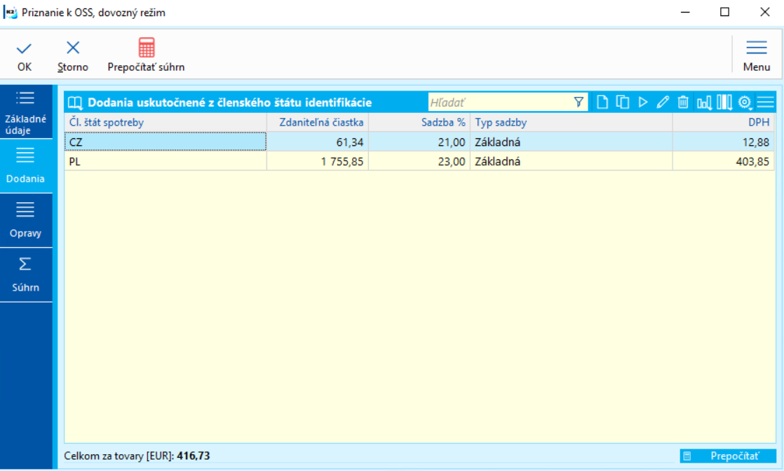Image resolution: width=784 pixels, height=471 pixels.
Task: Open the table hamburger menu
Action: tap(765, 102)
